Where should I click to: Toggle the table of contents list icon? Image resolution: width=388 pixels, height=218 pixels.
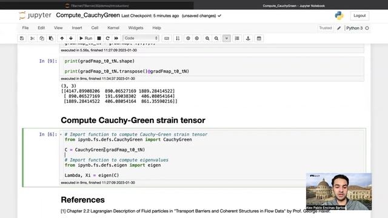tap(237, 38)
